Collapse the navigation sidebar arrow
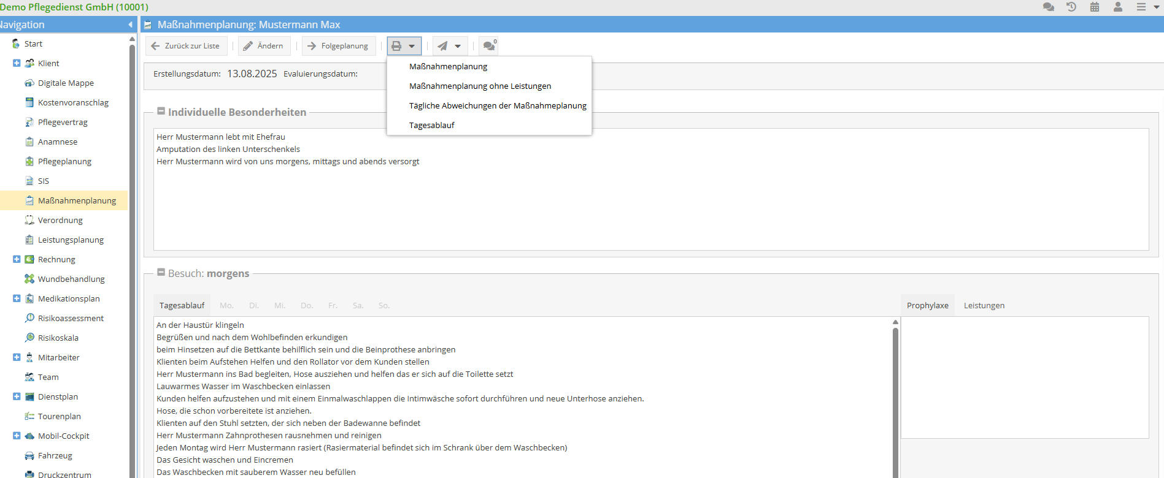The image size is (1164, 478). pyautogui.click(x=130, y=25)
